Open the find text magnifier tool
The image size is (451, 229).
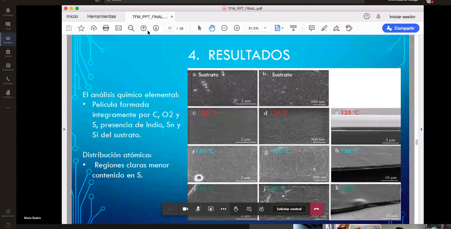(131, 28)
